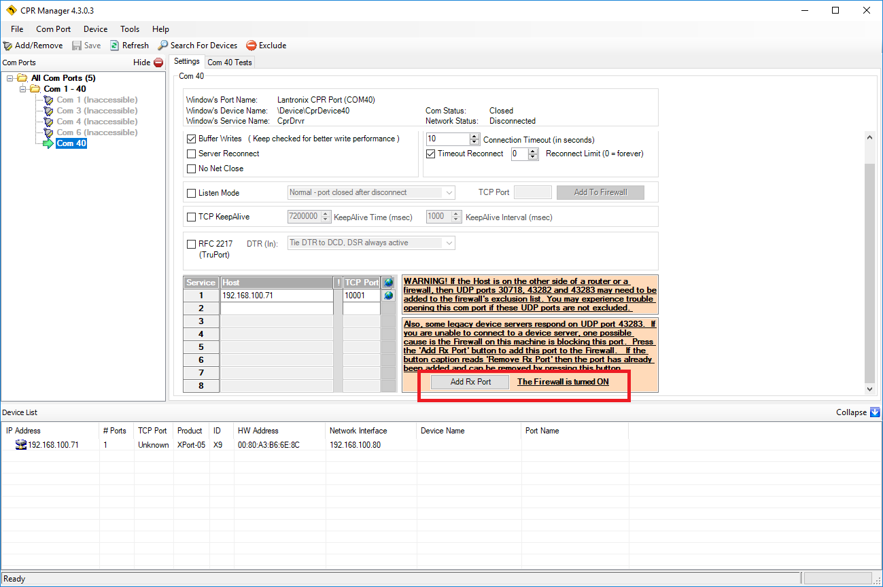Click the Search For Devices magnifier icon
The width and height of the screenshot is (883, 587).
(163, 46)
